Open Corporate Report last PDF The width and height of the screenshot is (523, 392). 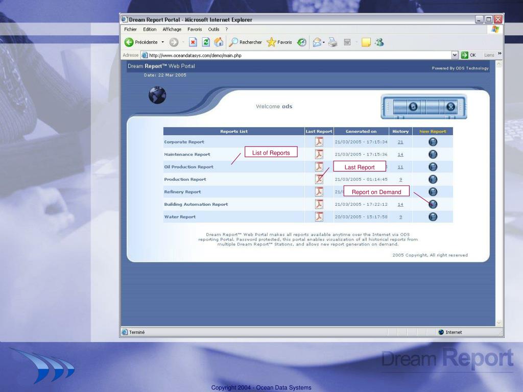(319, 142)
